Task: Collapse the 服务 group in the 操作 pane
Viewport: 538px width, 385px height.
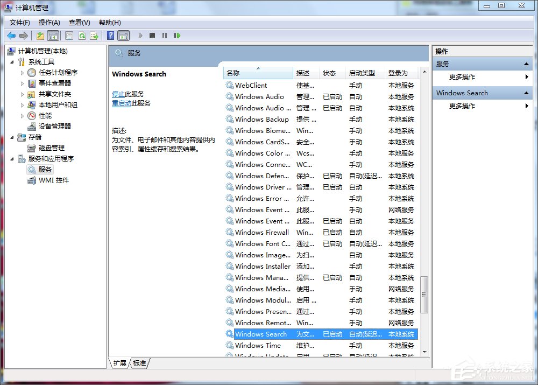Action: pyautogui.click(x=526, y=63)
